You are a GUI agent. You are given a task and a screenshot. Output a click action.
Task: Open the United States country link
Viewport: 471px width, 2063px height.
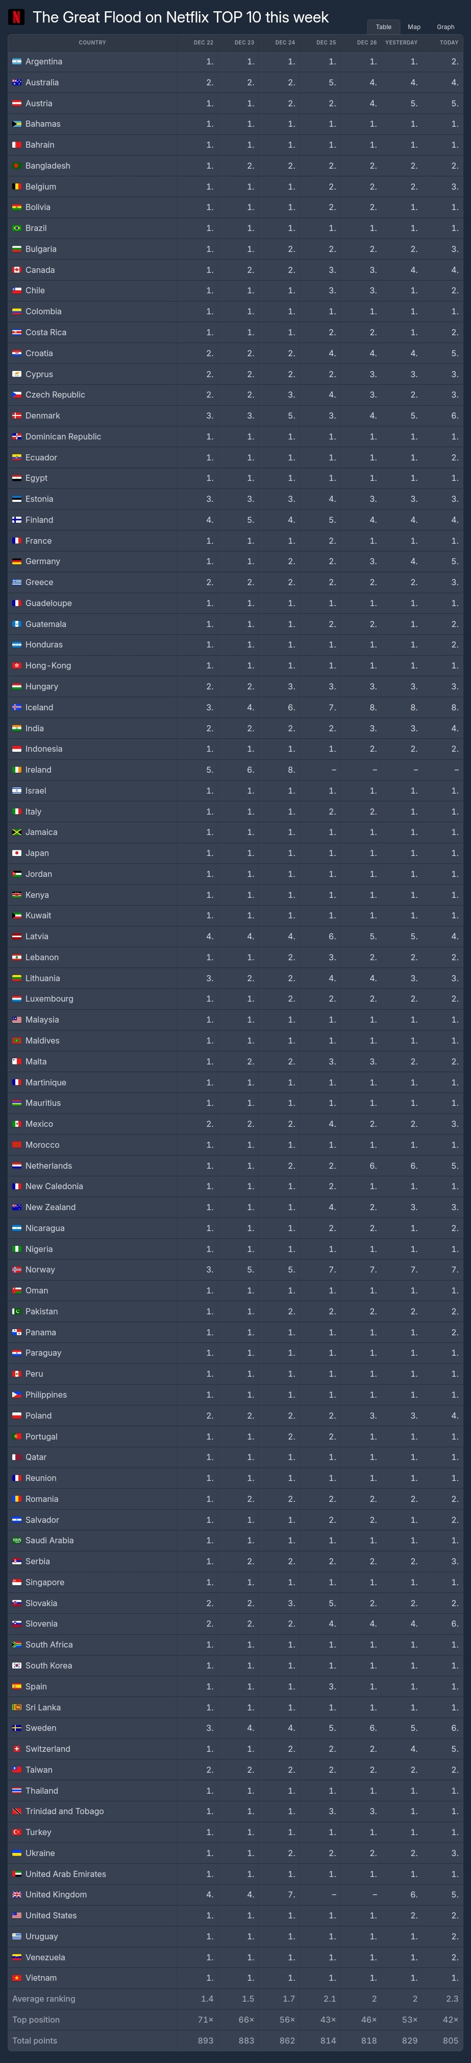tap(51, 1916)
